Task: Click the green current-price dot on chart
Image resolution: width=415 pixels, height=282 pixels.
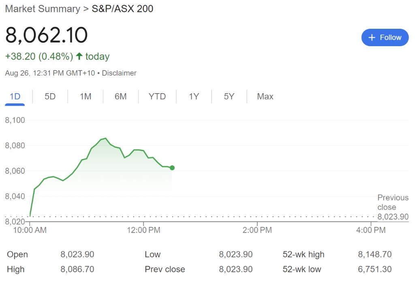Action: pos(172,168)
